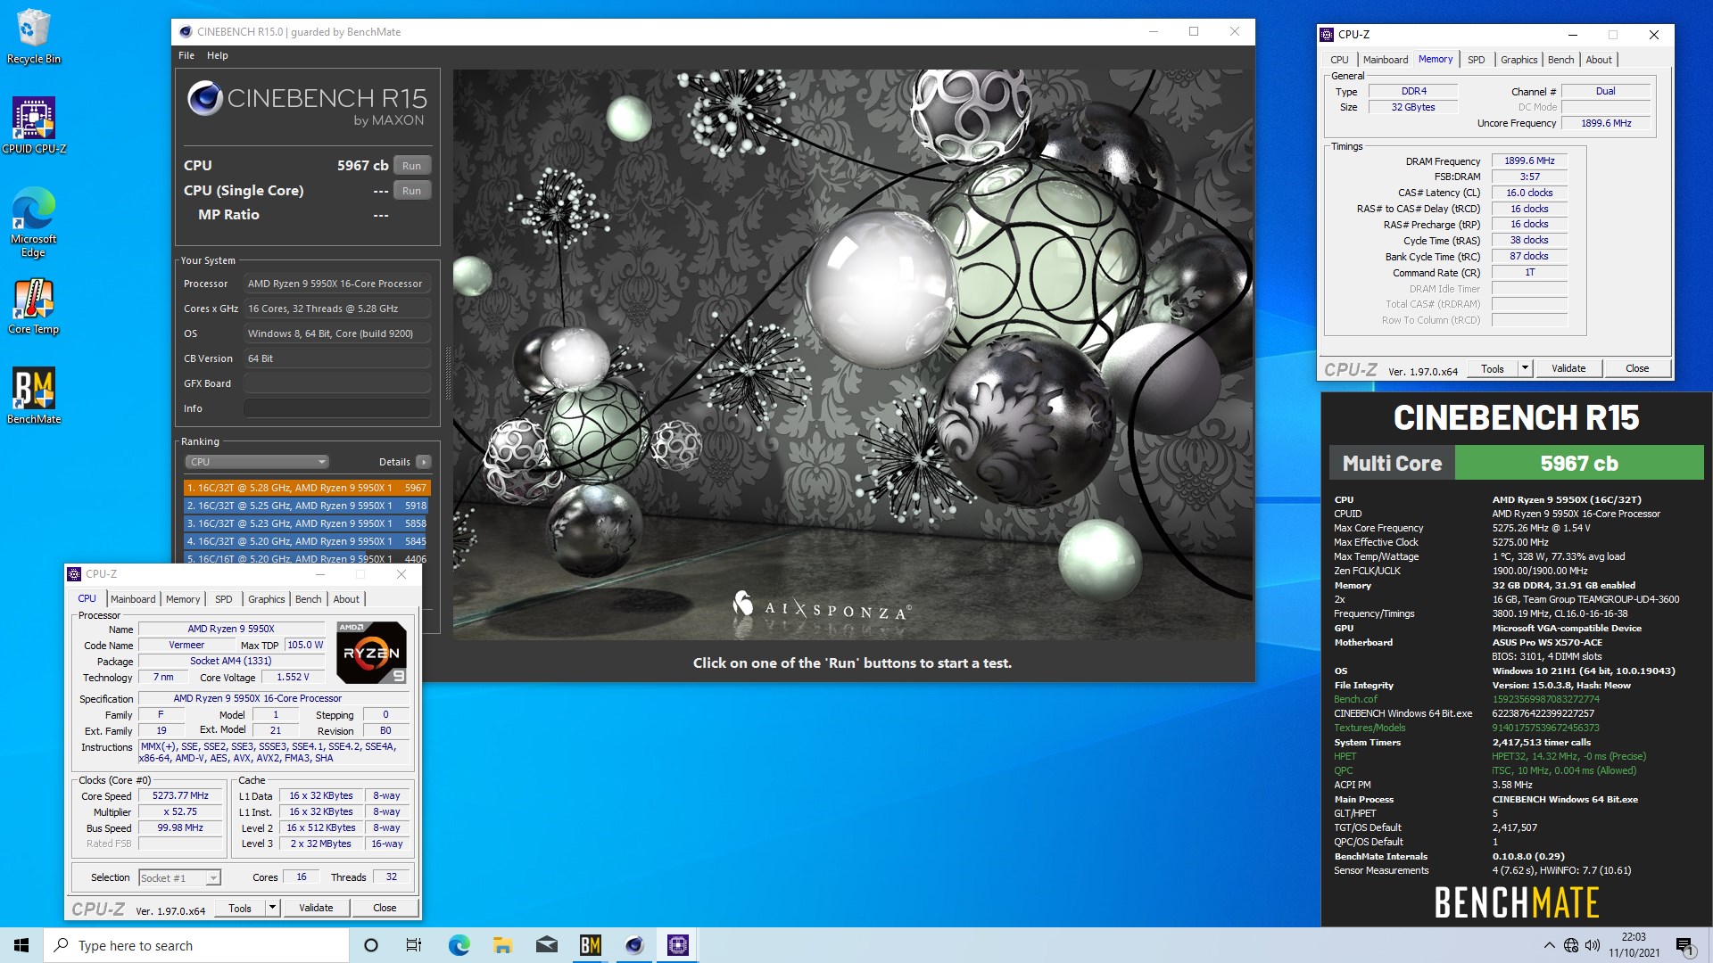Switch to Graphics tab in lower CPU-Z

(x=267, y=599)
